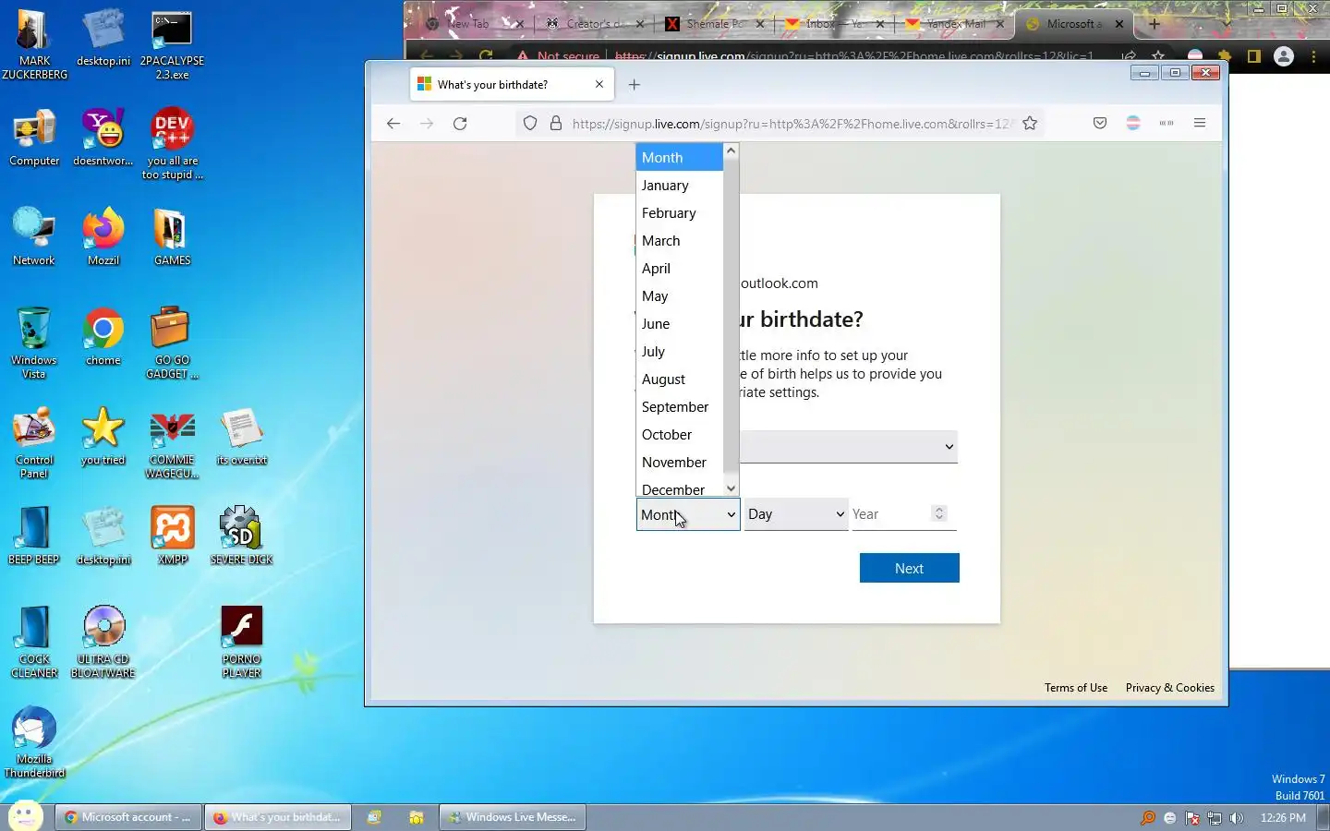This screenshot has height=831, width=1330.
Task: Open the tracking protection shield icon
Action: point(530,123)
